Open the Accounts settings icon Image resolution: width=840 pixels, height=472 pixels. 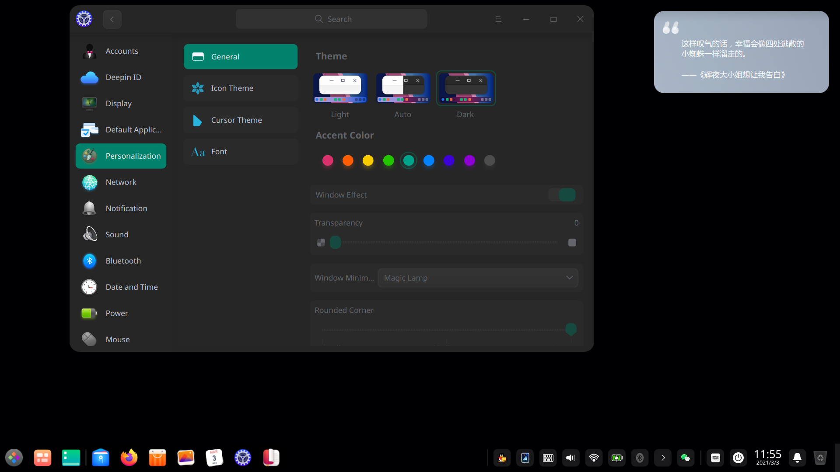[90, 51]
